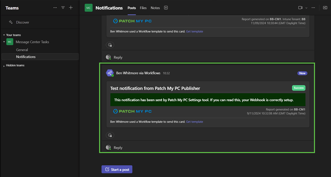Click the Patch My PC logo in upper card
Image resolution: width=331 pixels, height=177 pixels.
pyautogui.click(x=132, y=21)
